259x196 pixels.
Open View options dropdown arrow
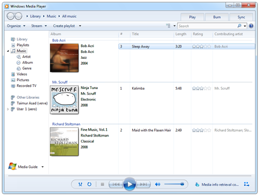pos(174,26)
